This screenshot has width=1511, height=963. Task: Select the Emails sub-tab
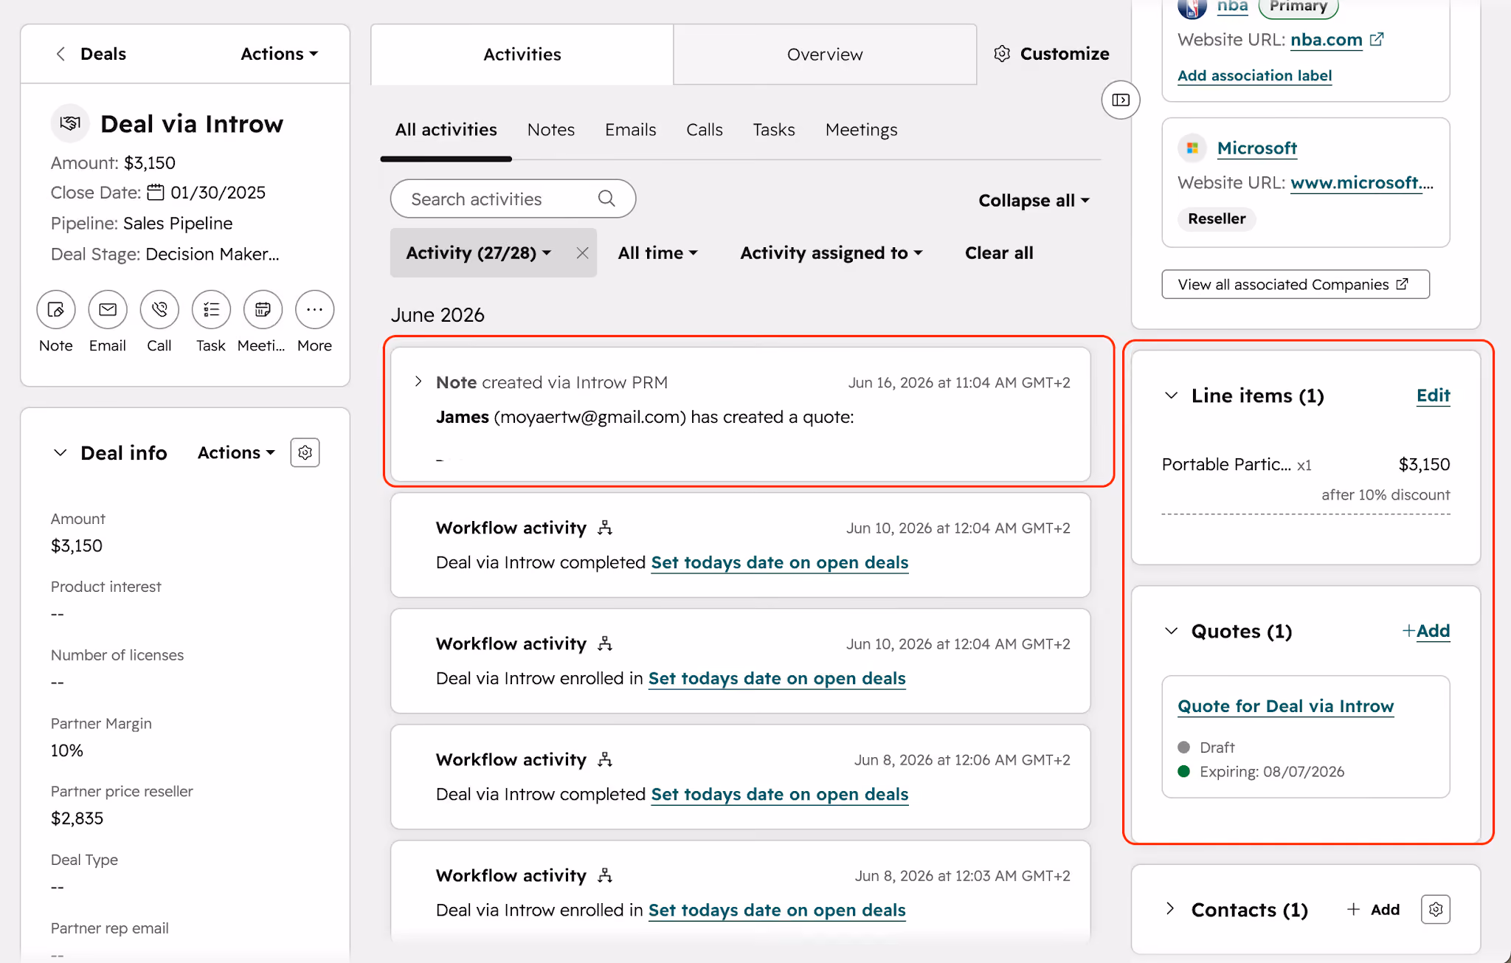click(631, 130)
